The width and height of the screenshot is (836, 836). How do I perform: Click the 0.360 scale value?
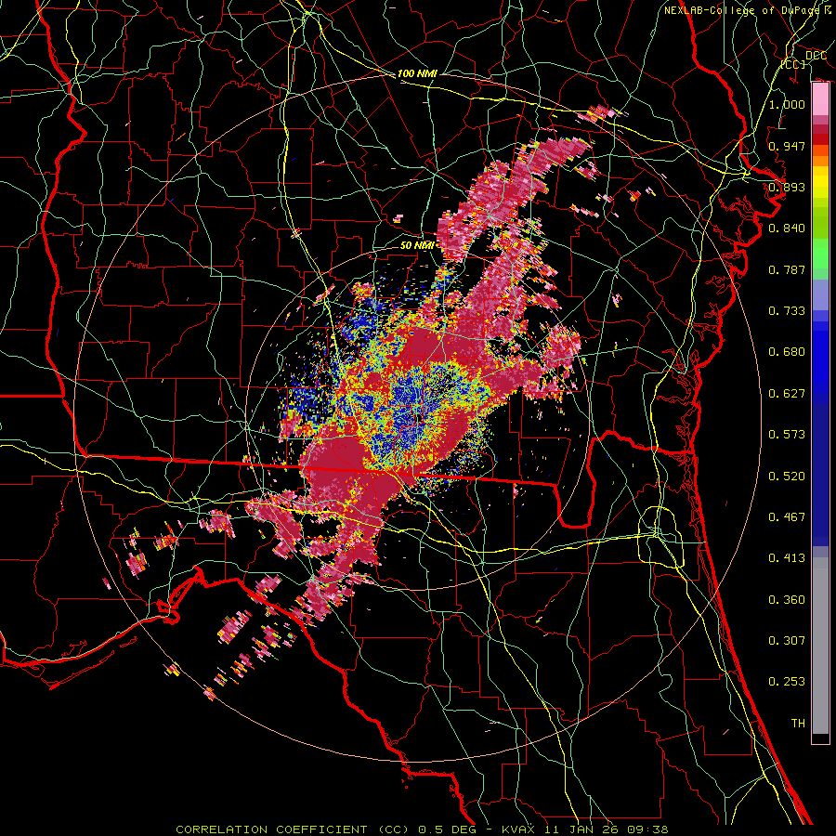[787, 600]
